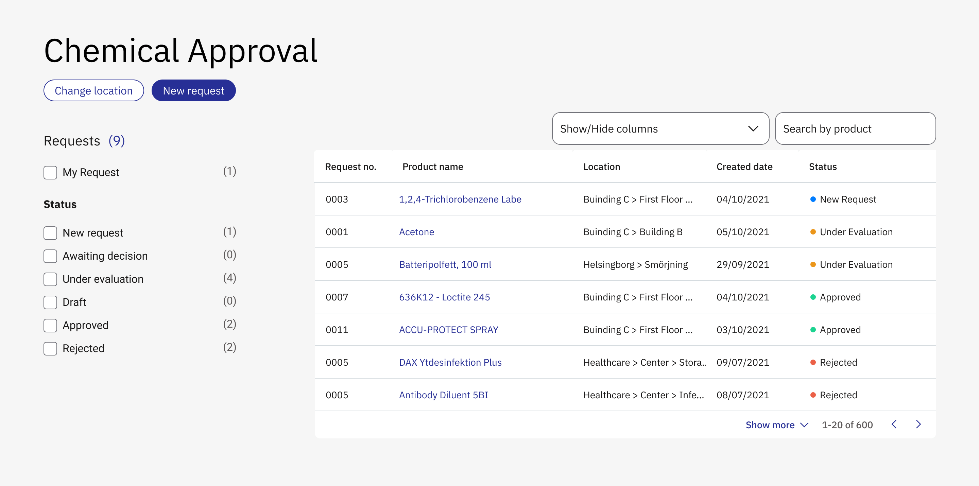Expand Show more rows option

click(x=776, y=425)
